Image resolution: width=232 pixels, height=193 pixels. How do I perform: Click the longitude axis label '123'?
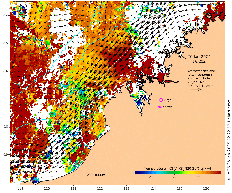[x=126, y=188]
